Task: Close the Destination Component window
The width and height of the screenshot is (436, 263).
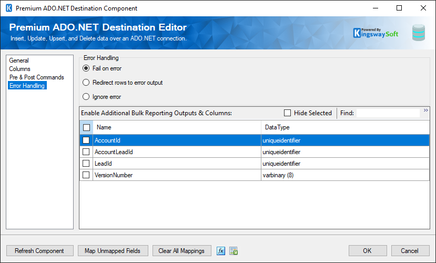Action: [x=423, y=8]
